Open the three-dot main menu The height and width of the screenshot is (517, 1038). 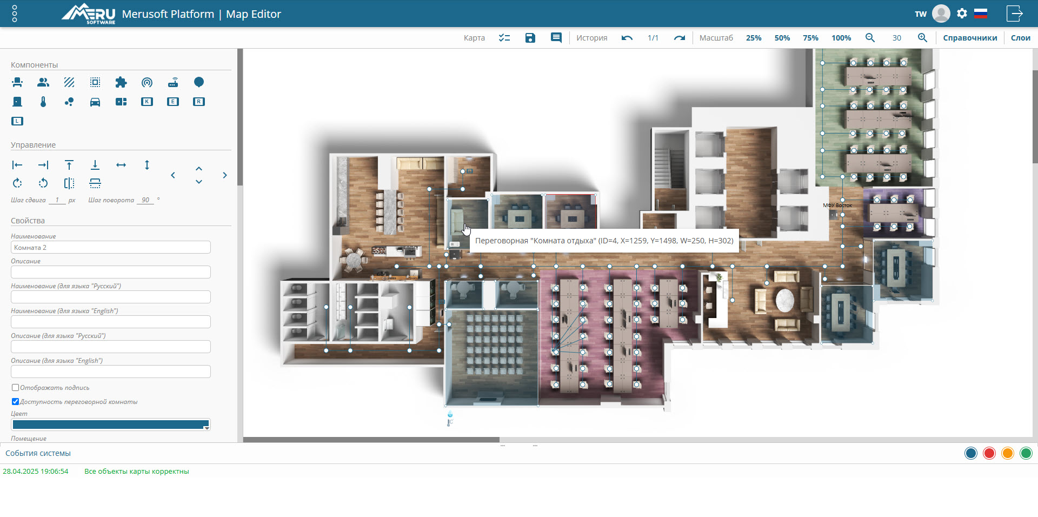pyautogui.click(x=15, y=14)
